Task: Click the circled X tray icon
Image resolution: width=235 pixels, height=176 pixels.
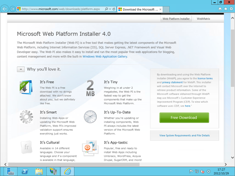Action: [208, 172]
